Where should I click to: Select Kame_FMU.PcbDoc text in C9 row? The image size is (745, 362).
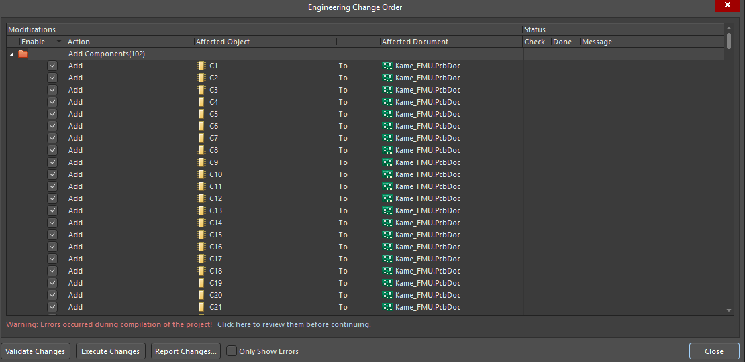coord(428,162)
